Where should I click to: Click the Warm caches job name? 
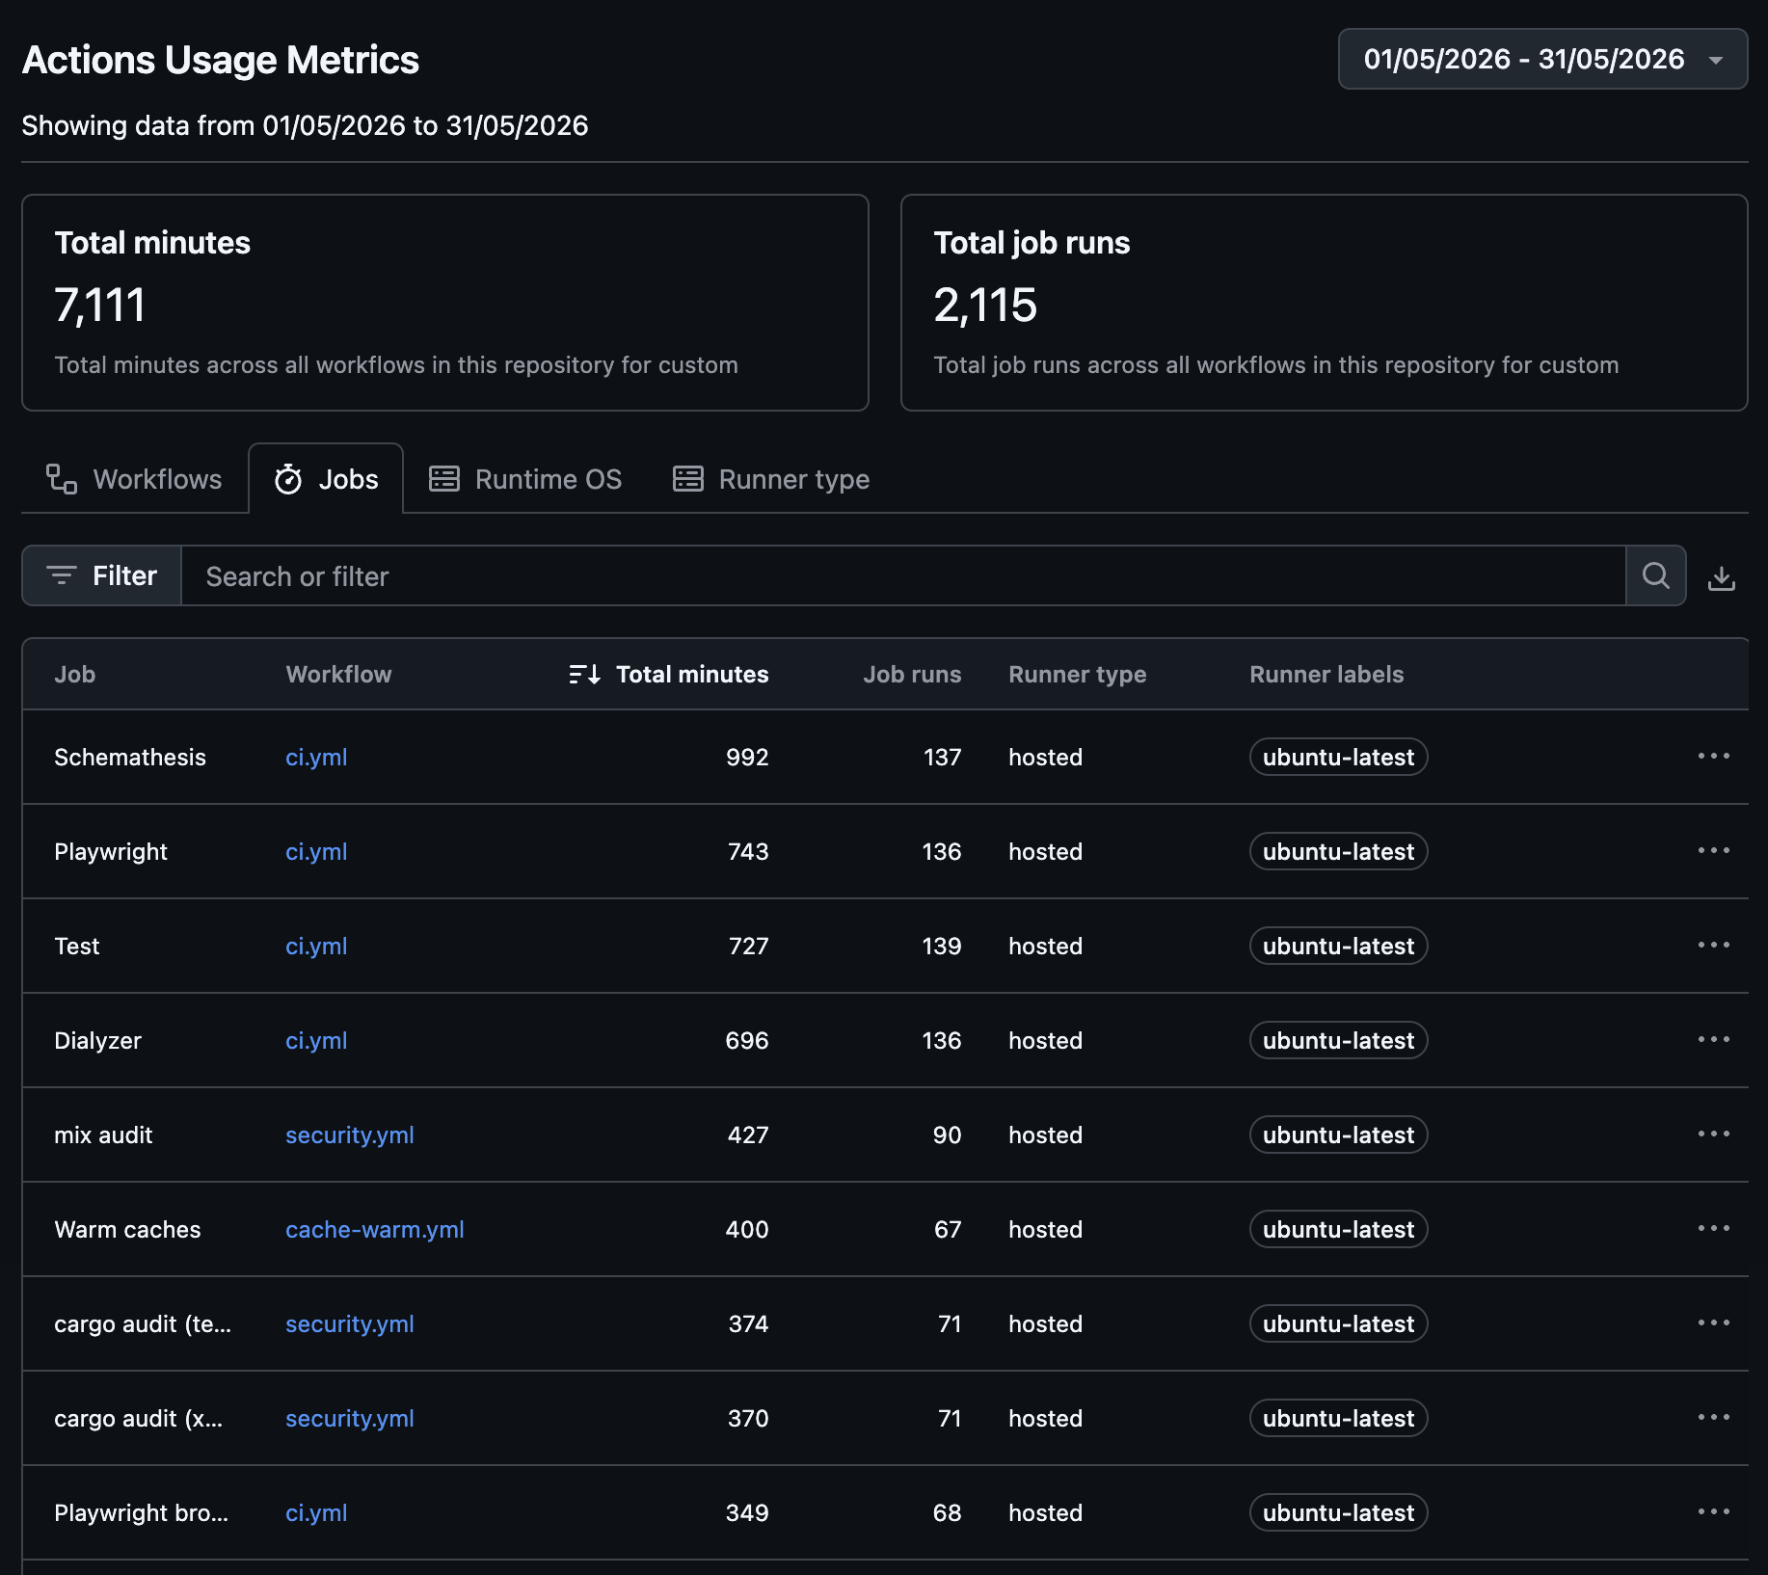pyautogui.click(x=127, y=1229)
